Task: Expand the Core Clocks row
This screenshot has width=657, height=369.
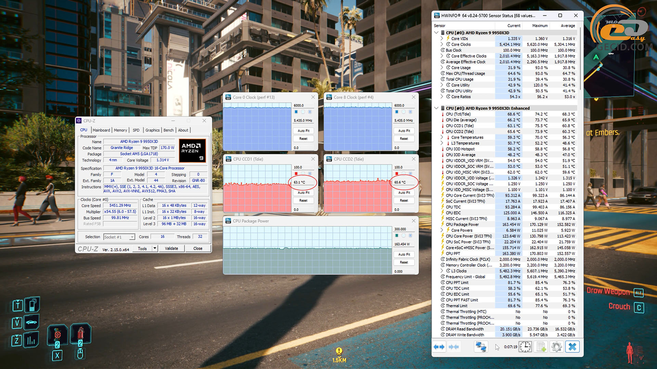Action: (x=442, y=44)
